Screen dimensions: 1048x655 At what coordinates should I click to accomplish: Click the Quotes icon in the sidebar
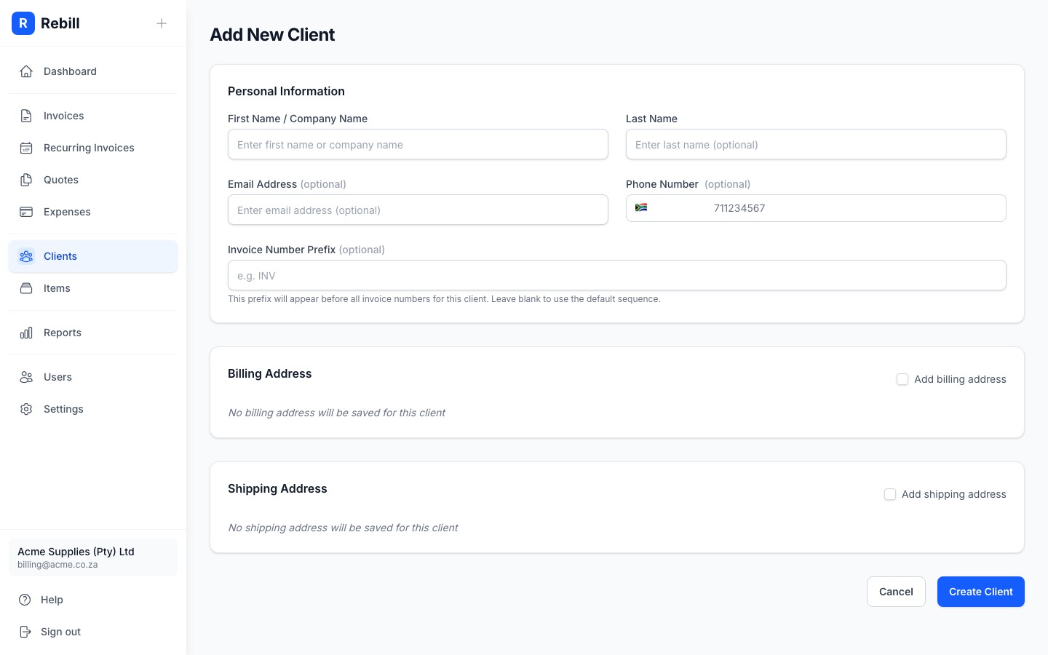(26, 180)
